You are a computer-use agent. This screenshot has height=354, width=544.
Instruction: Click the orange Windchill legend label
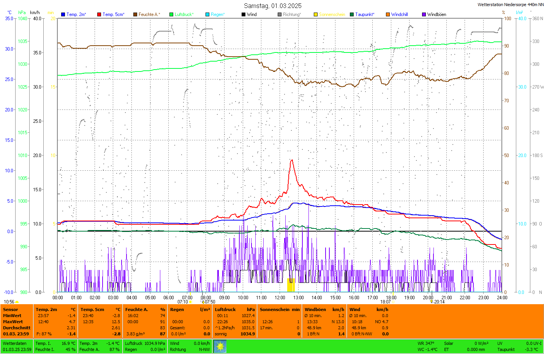(x=399, y=14)
